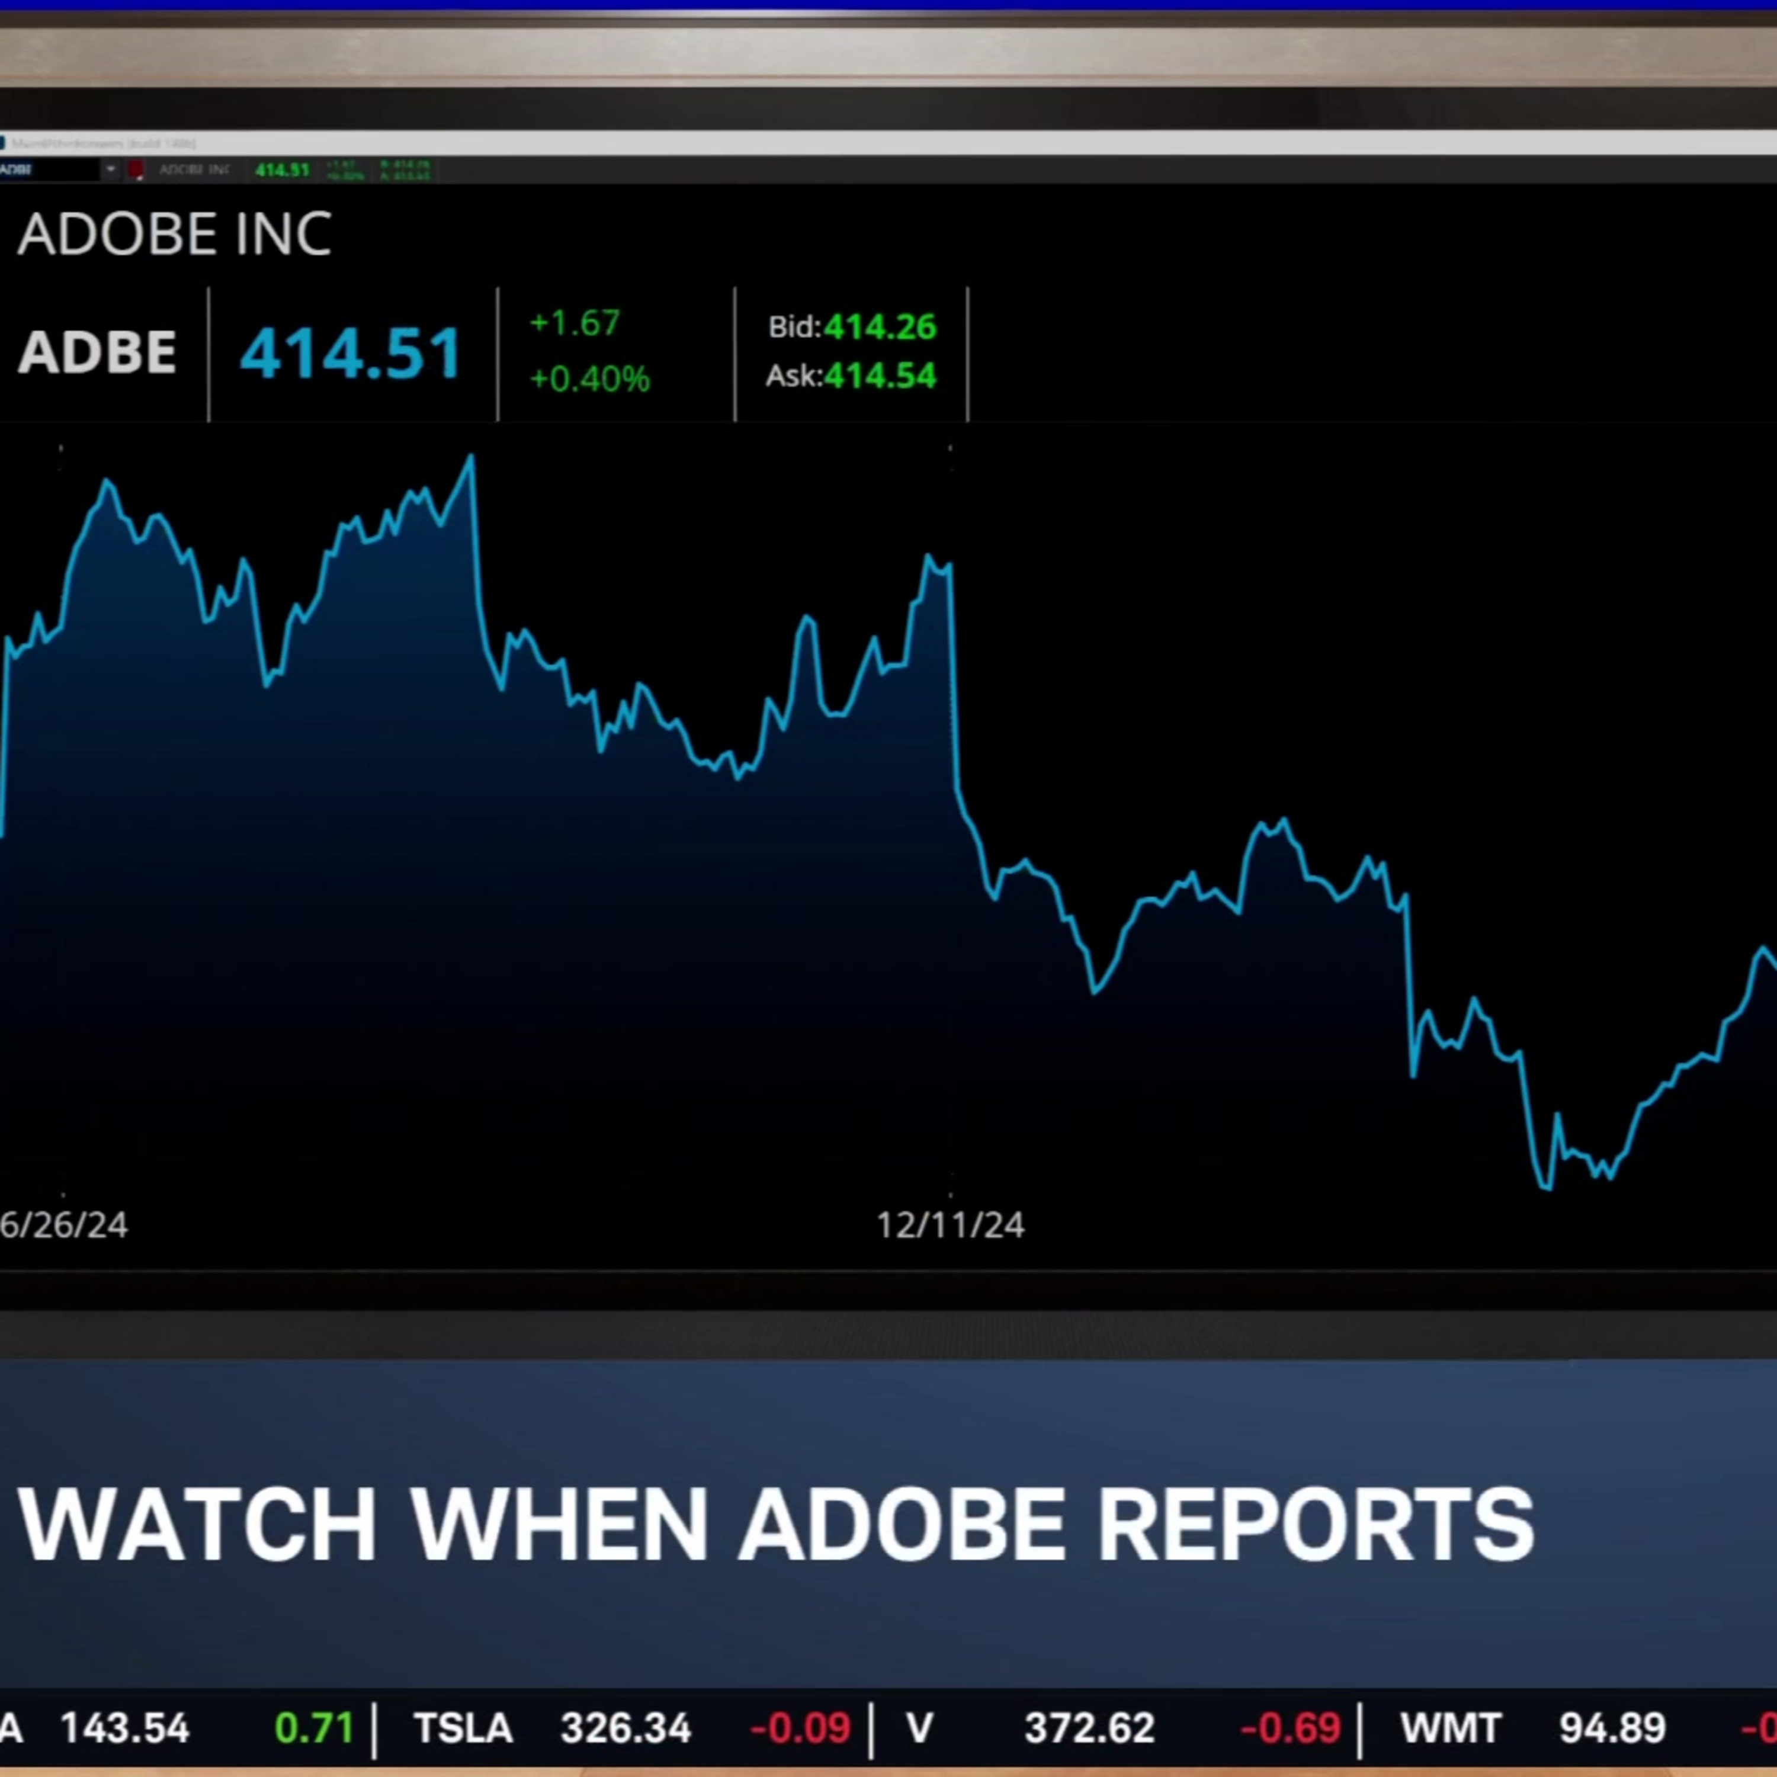1777x1777 pixels.
Task: Click the red -0.09 TSLA change
Action: (x=800, y=1729)
